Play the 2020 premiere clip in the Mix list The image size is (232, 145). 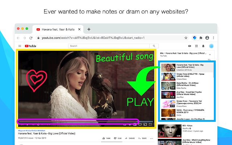(x=187, y=104)
